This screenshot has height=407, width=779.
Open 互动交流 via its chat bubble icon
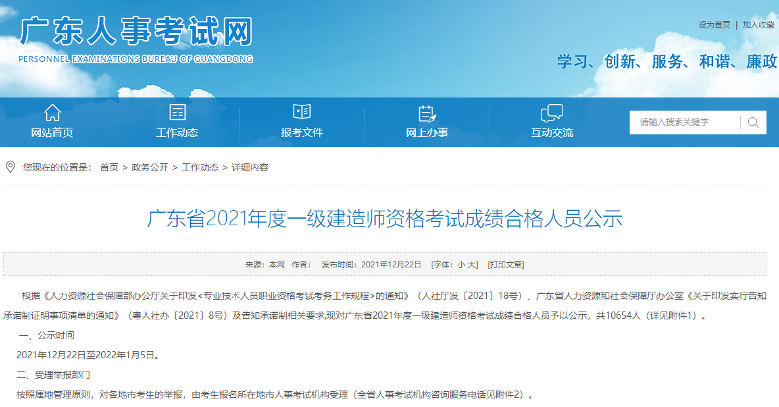(551, 113)
